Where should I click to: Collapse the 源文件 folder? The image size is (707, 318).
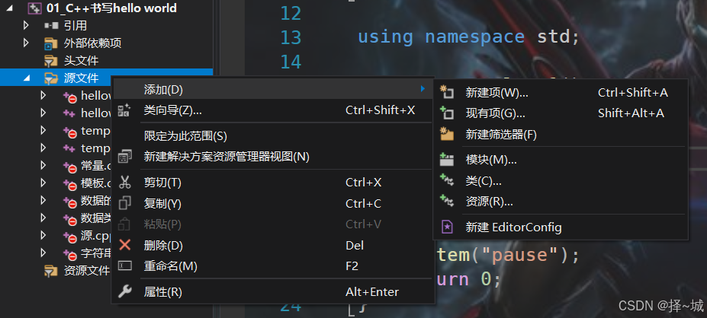(x=27, y=78)
